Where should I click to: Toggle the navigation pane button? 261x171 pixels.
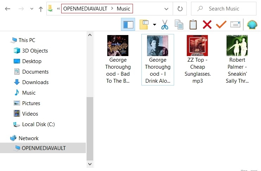coord(128,25)
